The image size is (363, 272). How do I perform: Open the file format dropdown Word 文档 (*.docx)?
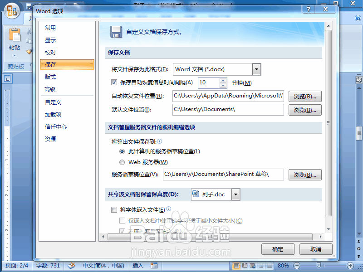click(256, 69)
